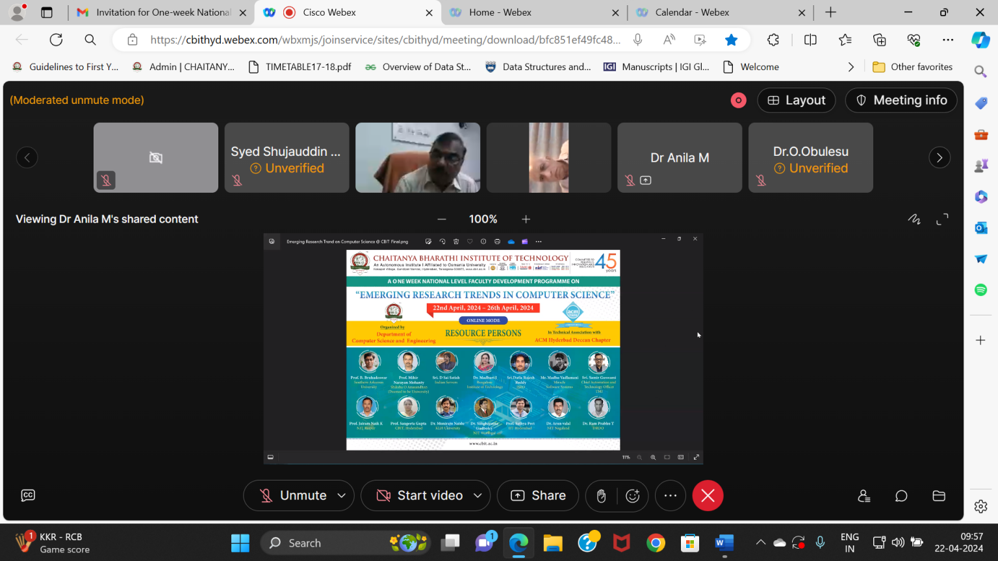This screenshot has width=998, height=561.
Task: Leave the meeting with red X button
Action: pyautogui.click(x=708, y=496)
